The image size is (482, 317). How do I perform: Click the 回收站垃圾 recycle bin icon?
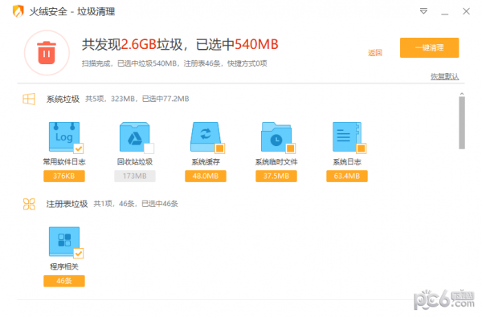tap(135, 136)
